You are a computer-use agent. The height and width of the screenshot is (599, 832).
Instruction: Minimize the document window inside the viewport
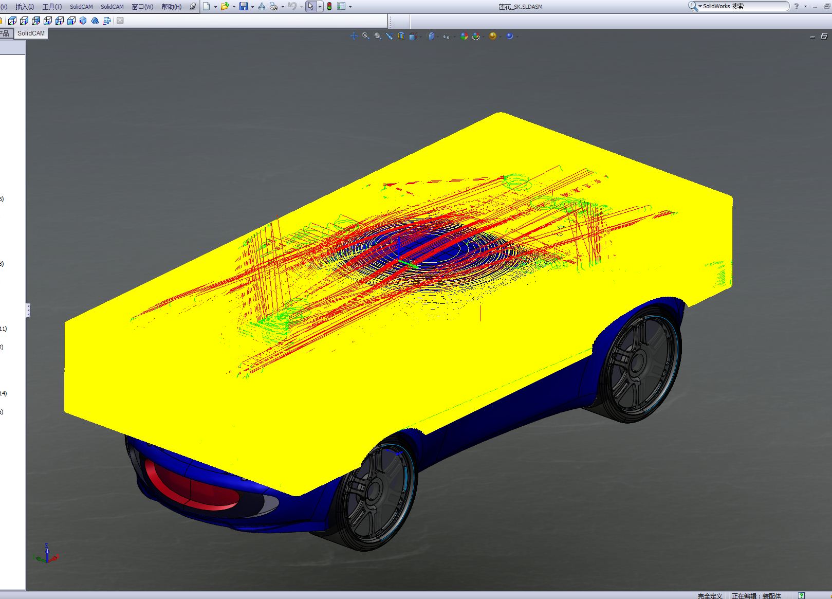click(x=812, y=37)
